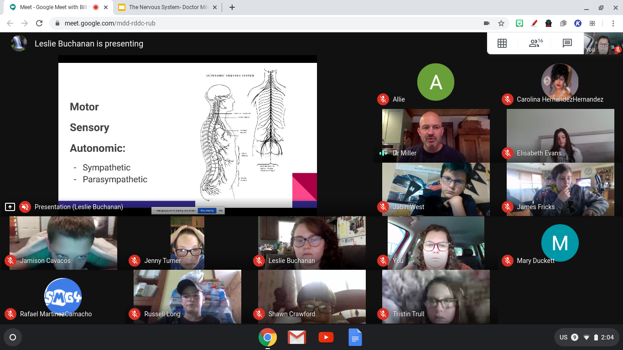Select Dr Miller's video tile
The height and width of the screenshot is (350, 623).
tap(436, 135)
